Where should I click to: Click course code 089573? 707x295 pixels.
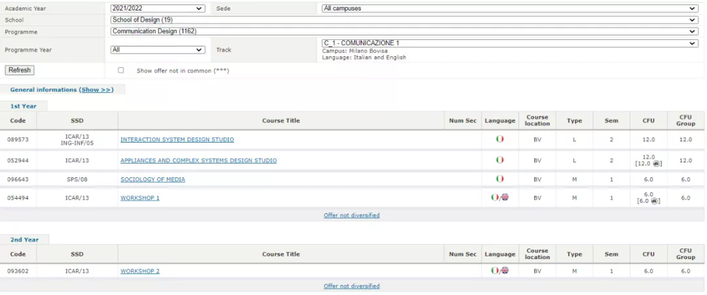18,139
